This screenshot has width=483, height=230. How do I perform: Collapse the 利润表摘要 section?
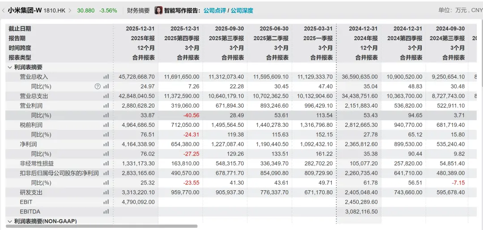[x=10, y=67]
